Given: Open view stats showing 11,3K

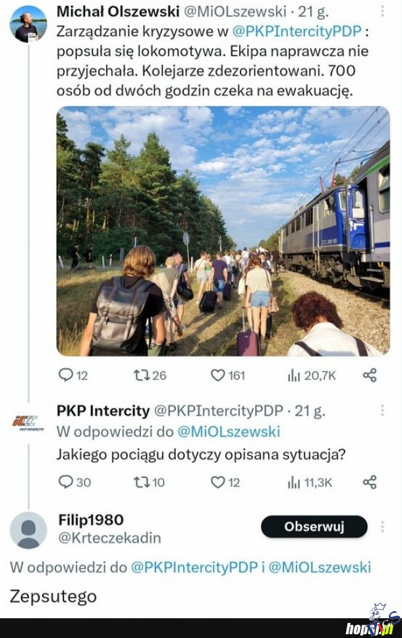Looking at the screenshot, I should point(294,482).
